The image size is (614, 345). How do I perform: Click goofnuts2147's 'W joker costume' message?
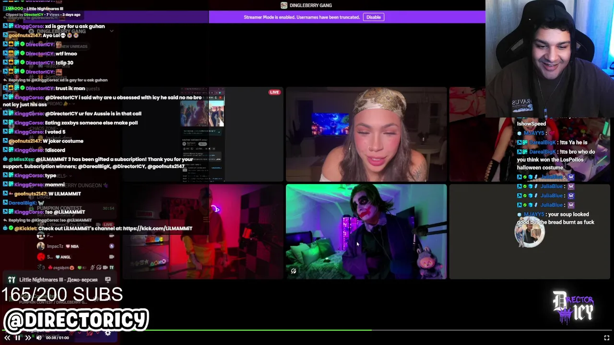click(43, 141)
